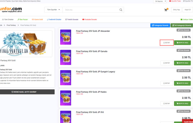Image resolution: width=193 pixels, height=123 pixels.
Task: Click Ürün Düzenle for JP Gungnir Legacy
Action: (184, 71)
